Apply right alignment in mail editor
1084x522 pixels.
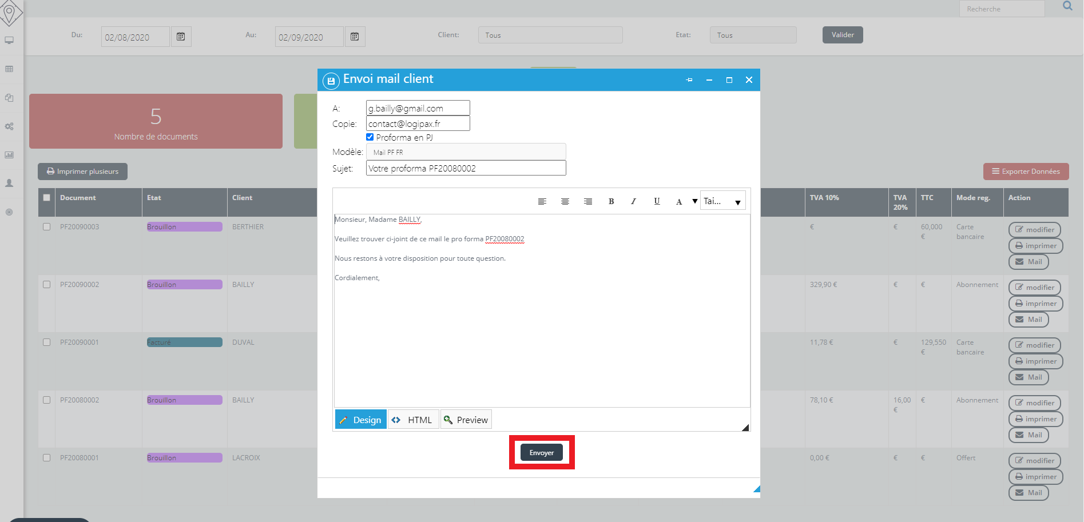tap(588, 201)
